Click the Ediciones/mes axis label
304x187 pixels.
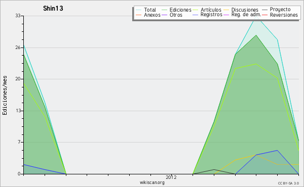click(5, 95)
